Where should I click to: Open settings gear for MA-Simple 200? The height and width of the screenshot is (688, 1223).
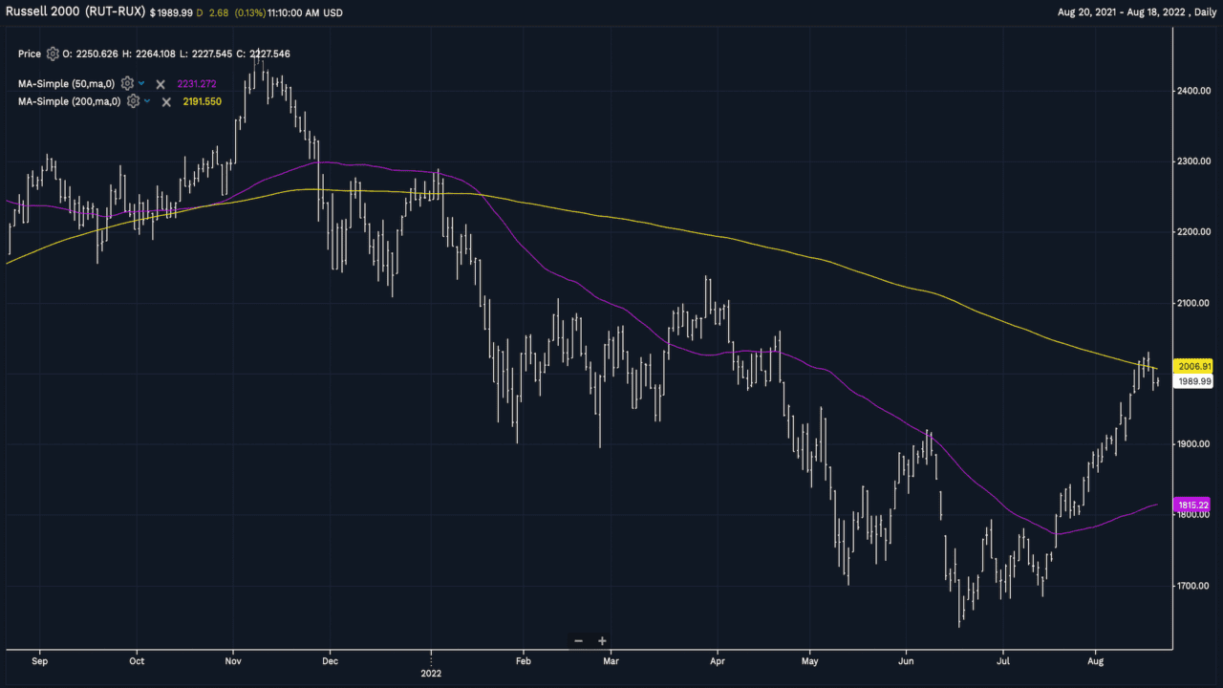point(133,101)
